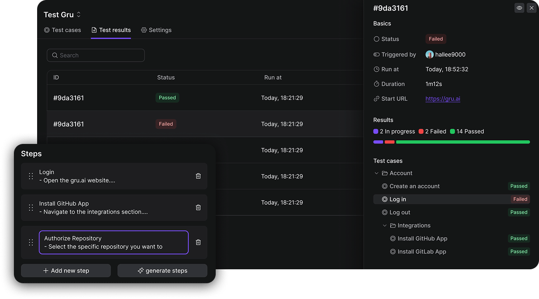Image resolution: width=539 pixels, height=299 pixels.
Task: Delete the Login step
Action: (199, 176)
